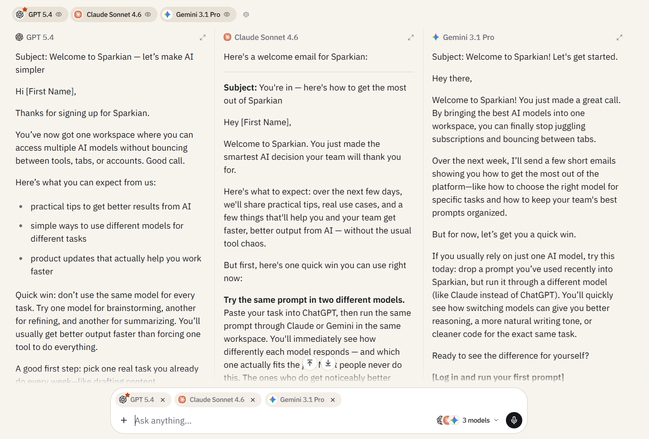
Task: Select the Gemini 3.1 Pro chip in top bar
Action: (198, 14)
